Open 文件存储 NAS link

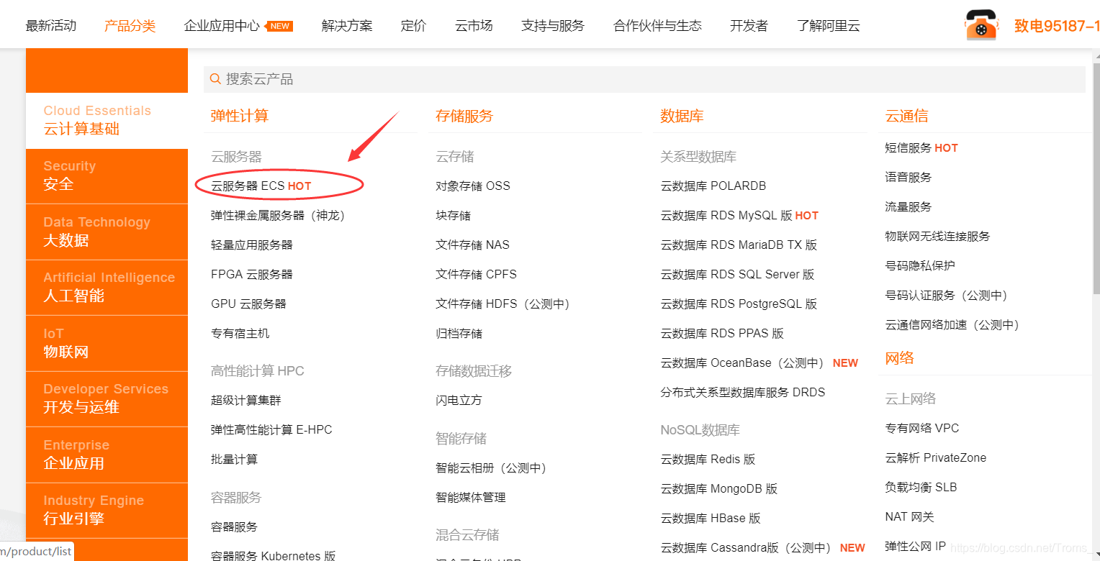(x=472, y=245)
